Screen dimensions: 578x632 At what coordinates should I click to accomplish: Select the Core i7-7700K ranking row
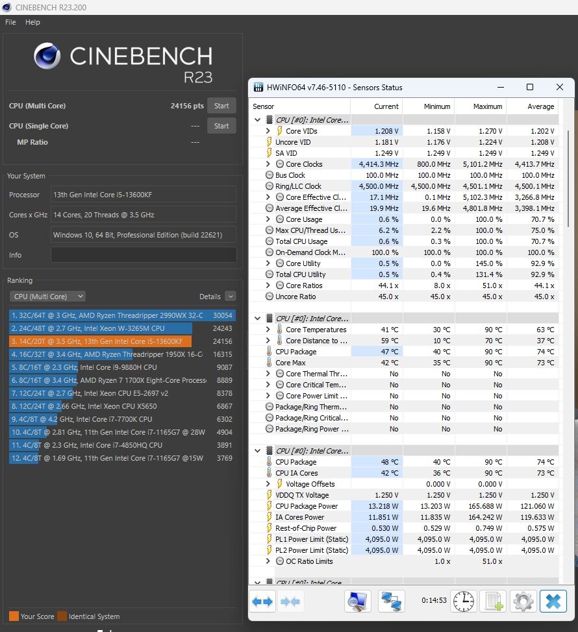[122, 419]
